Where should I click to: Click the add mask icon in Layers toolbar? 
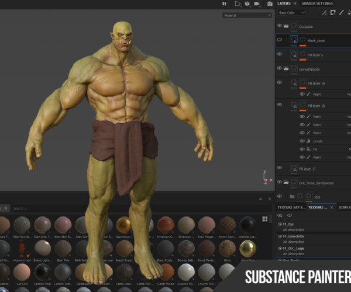(x=333, y=13)
